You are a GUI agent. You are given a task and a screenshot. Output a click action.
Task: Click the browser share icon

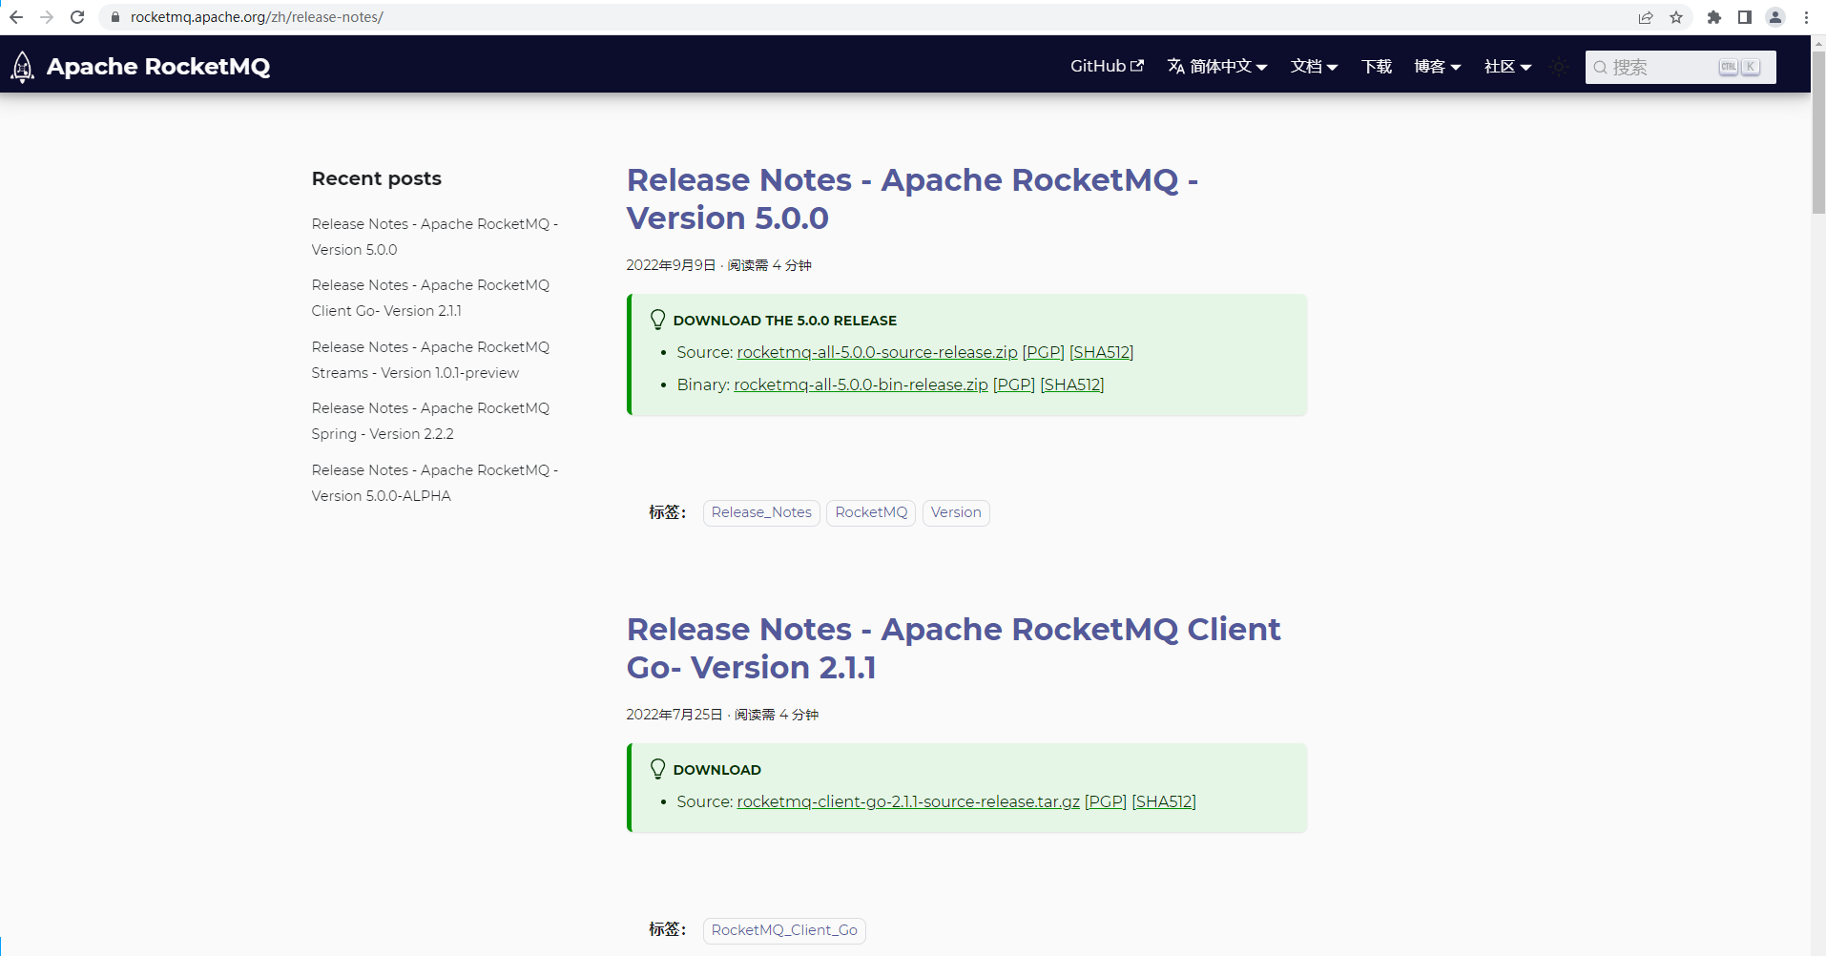point(1646,16)
